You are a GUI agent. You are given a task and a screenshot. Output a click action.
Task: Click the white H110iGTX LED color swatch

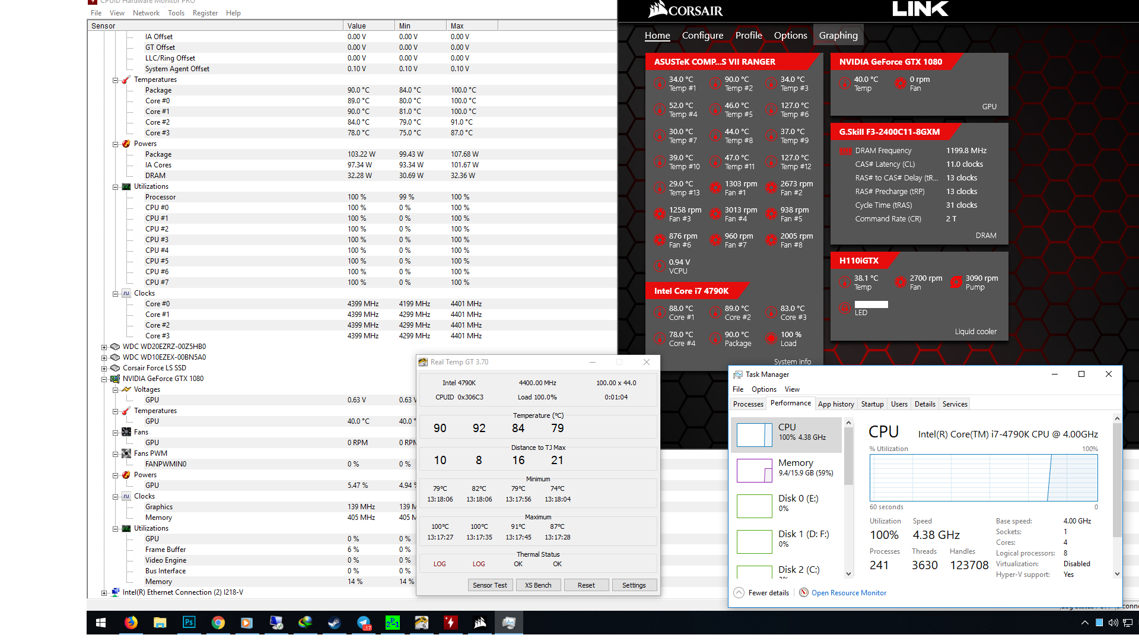point(871,304)
